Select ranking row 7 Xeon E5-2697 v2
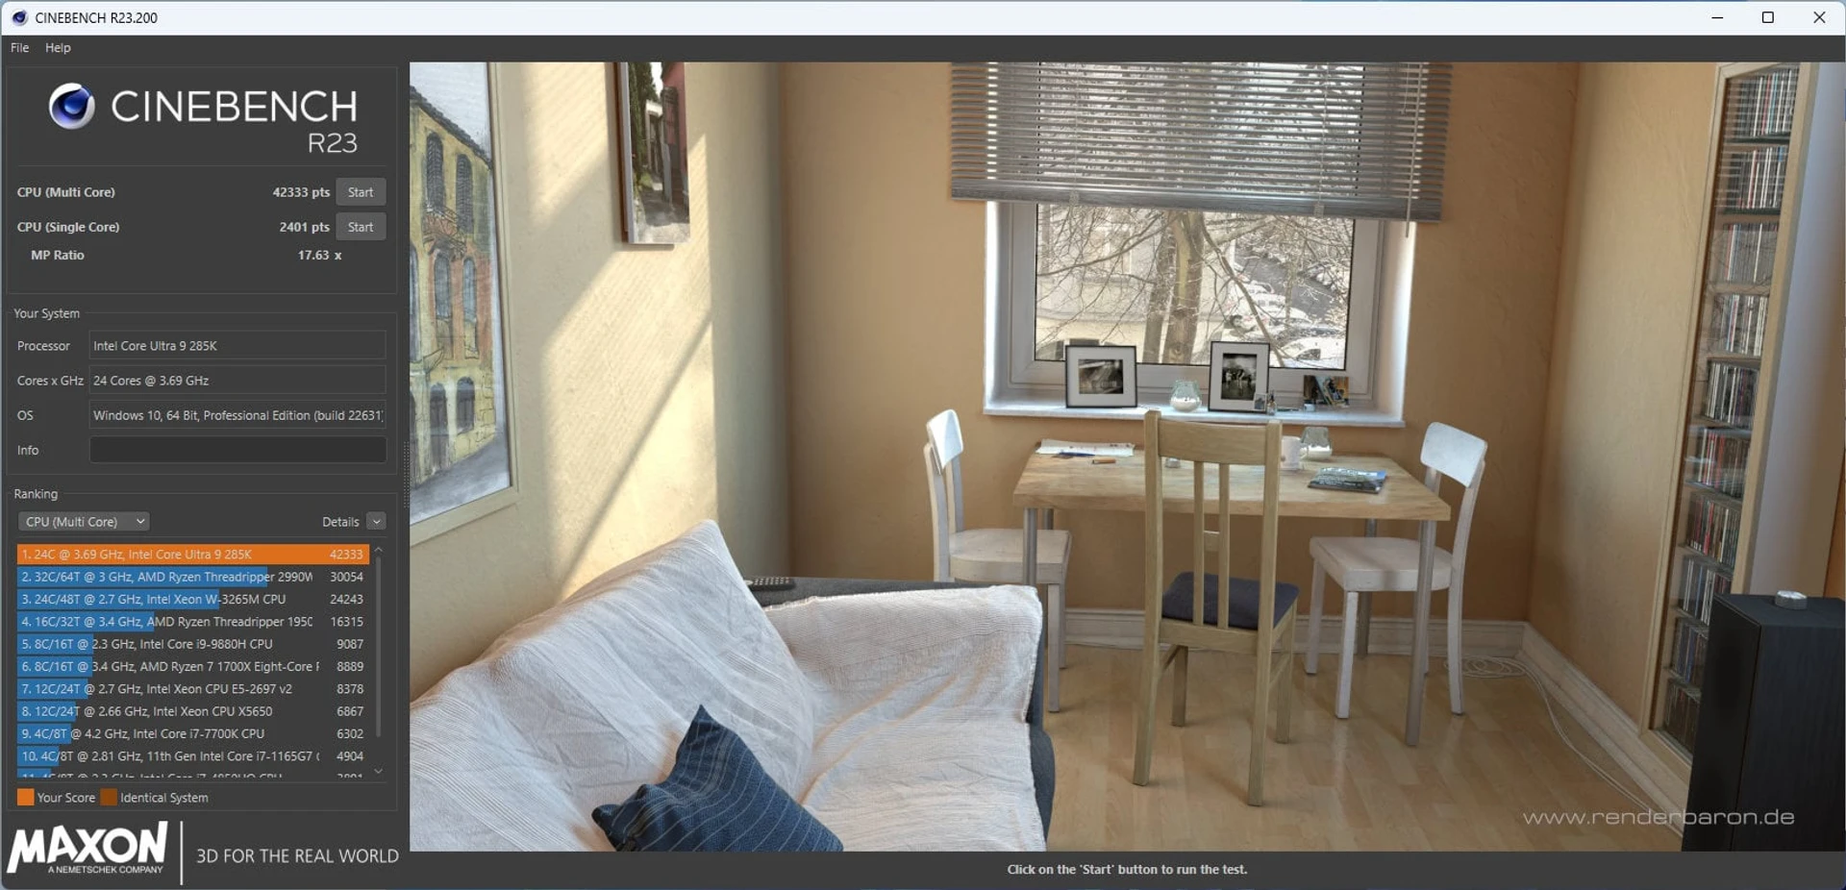1846x890 pixels. [x=193, y=689]
